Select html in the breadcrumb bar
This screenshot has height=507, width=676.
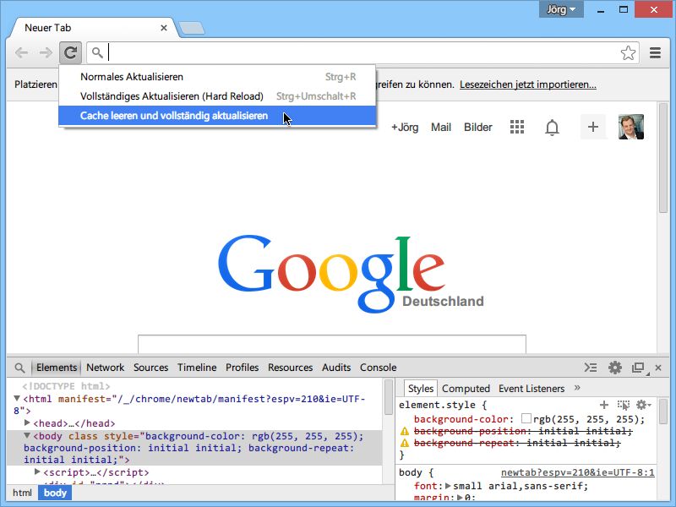pos(22,493)
